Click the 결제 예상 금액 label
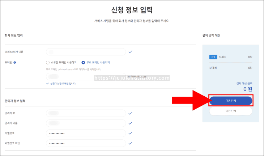 (x=244, y=83)
